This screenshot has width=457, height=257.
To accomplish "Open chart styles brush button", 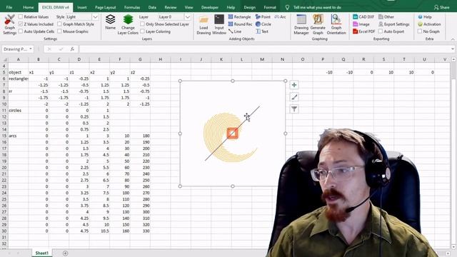I will (x=294, y=97).
